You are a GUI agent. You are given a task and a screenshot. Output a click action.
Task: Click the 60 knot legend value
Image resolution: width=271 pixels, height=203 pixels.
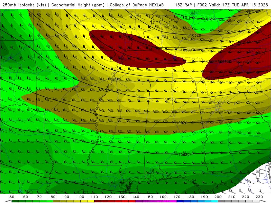pos(26,197)
